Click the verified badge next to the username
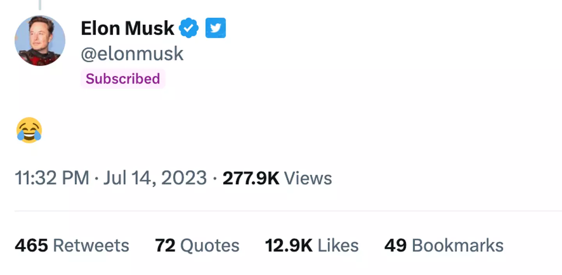562x275 pixels. point(189,28)
